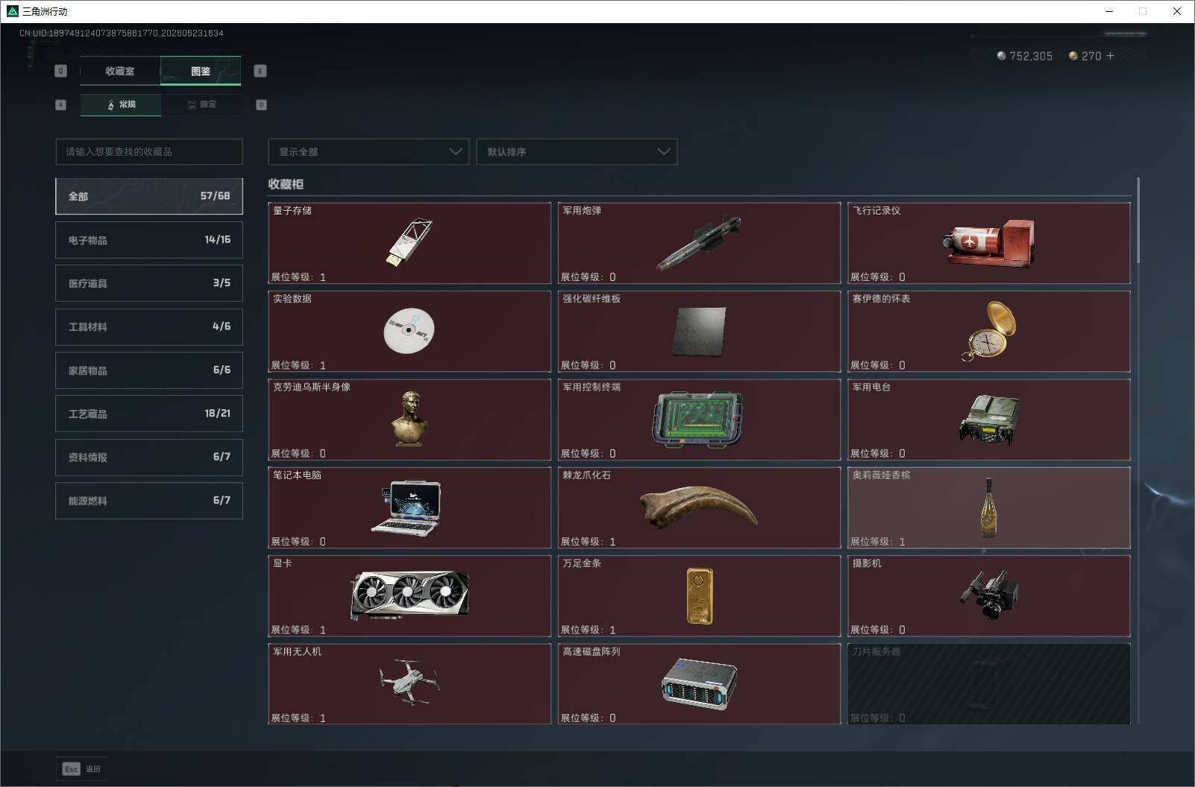1195x787 pixels.
Task: Expand the 显示全部 filter dropdown
Action: click(x=368, y=151)
